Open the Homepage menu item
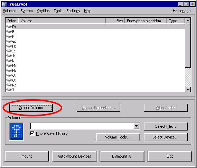 pyautogui.click(x=181, y=11)
